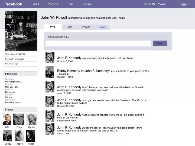Switch to the Info profile tab

[70, 27]
